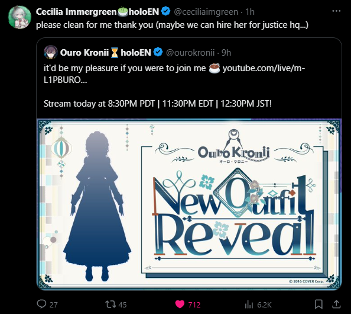Click the 9h quoted tweet timestamp
351x314 pixels.
226,53
